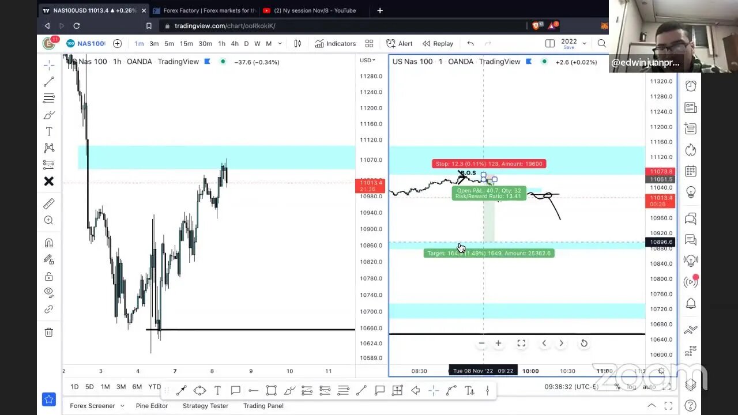Screen dimensions: 738x415
Task: Switch to Forex Factory browser tab
Action: pos(205,10)
